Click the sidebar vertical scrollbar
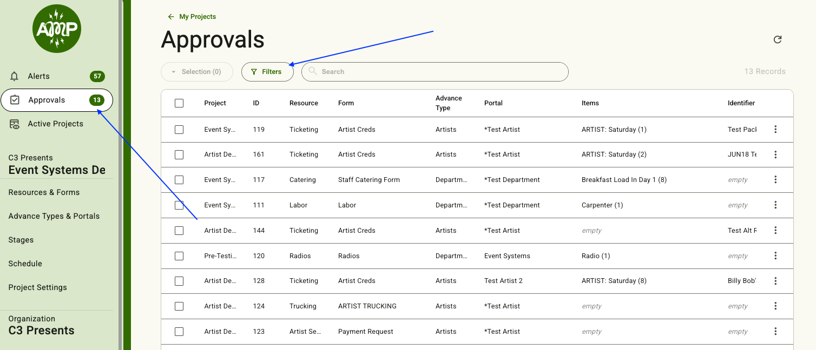Screen dimensions: 816x350 click(x=120, y=175)
